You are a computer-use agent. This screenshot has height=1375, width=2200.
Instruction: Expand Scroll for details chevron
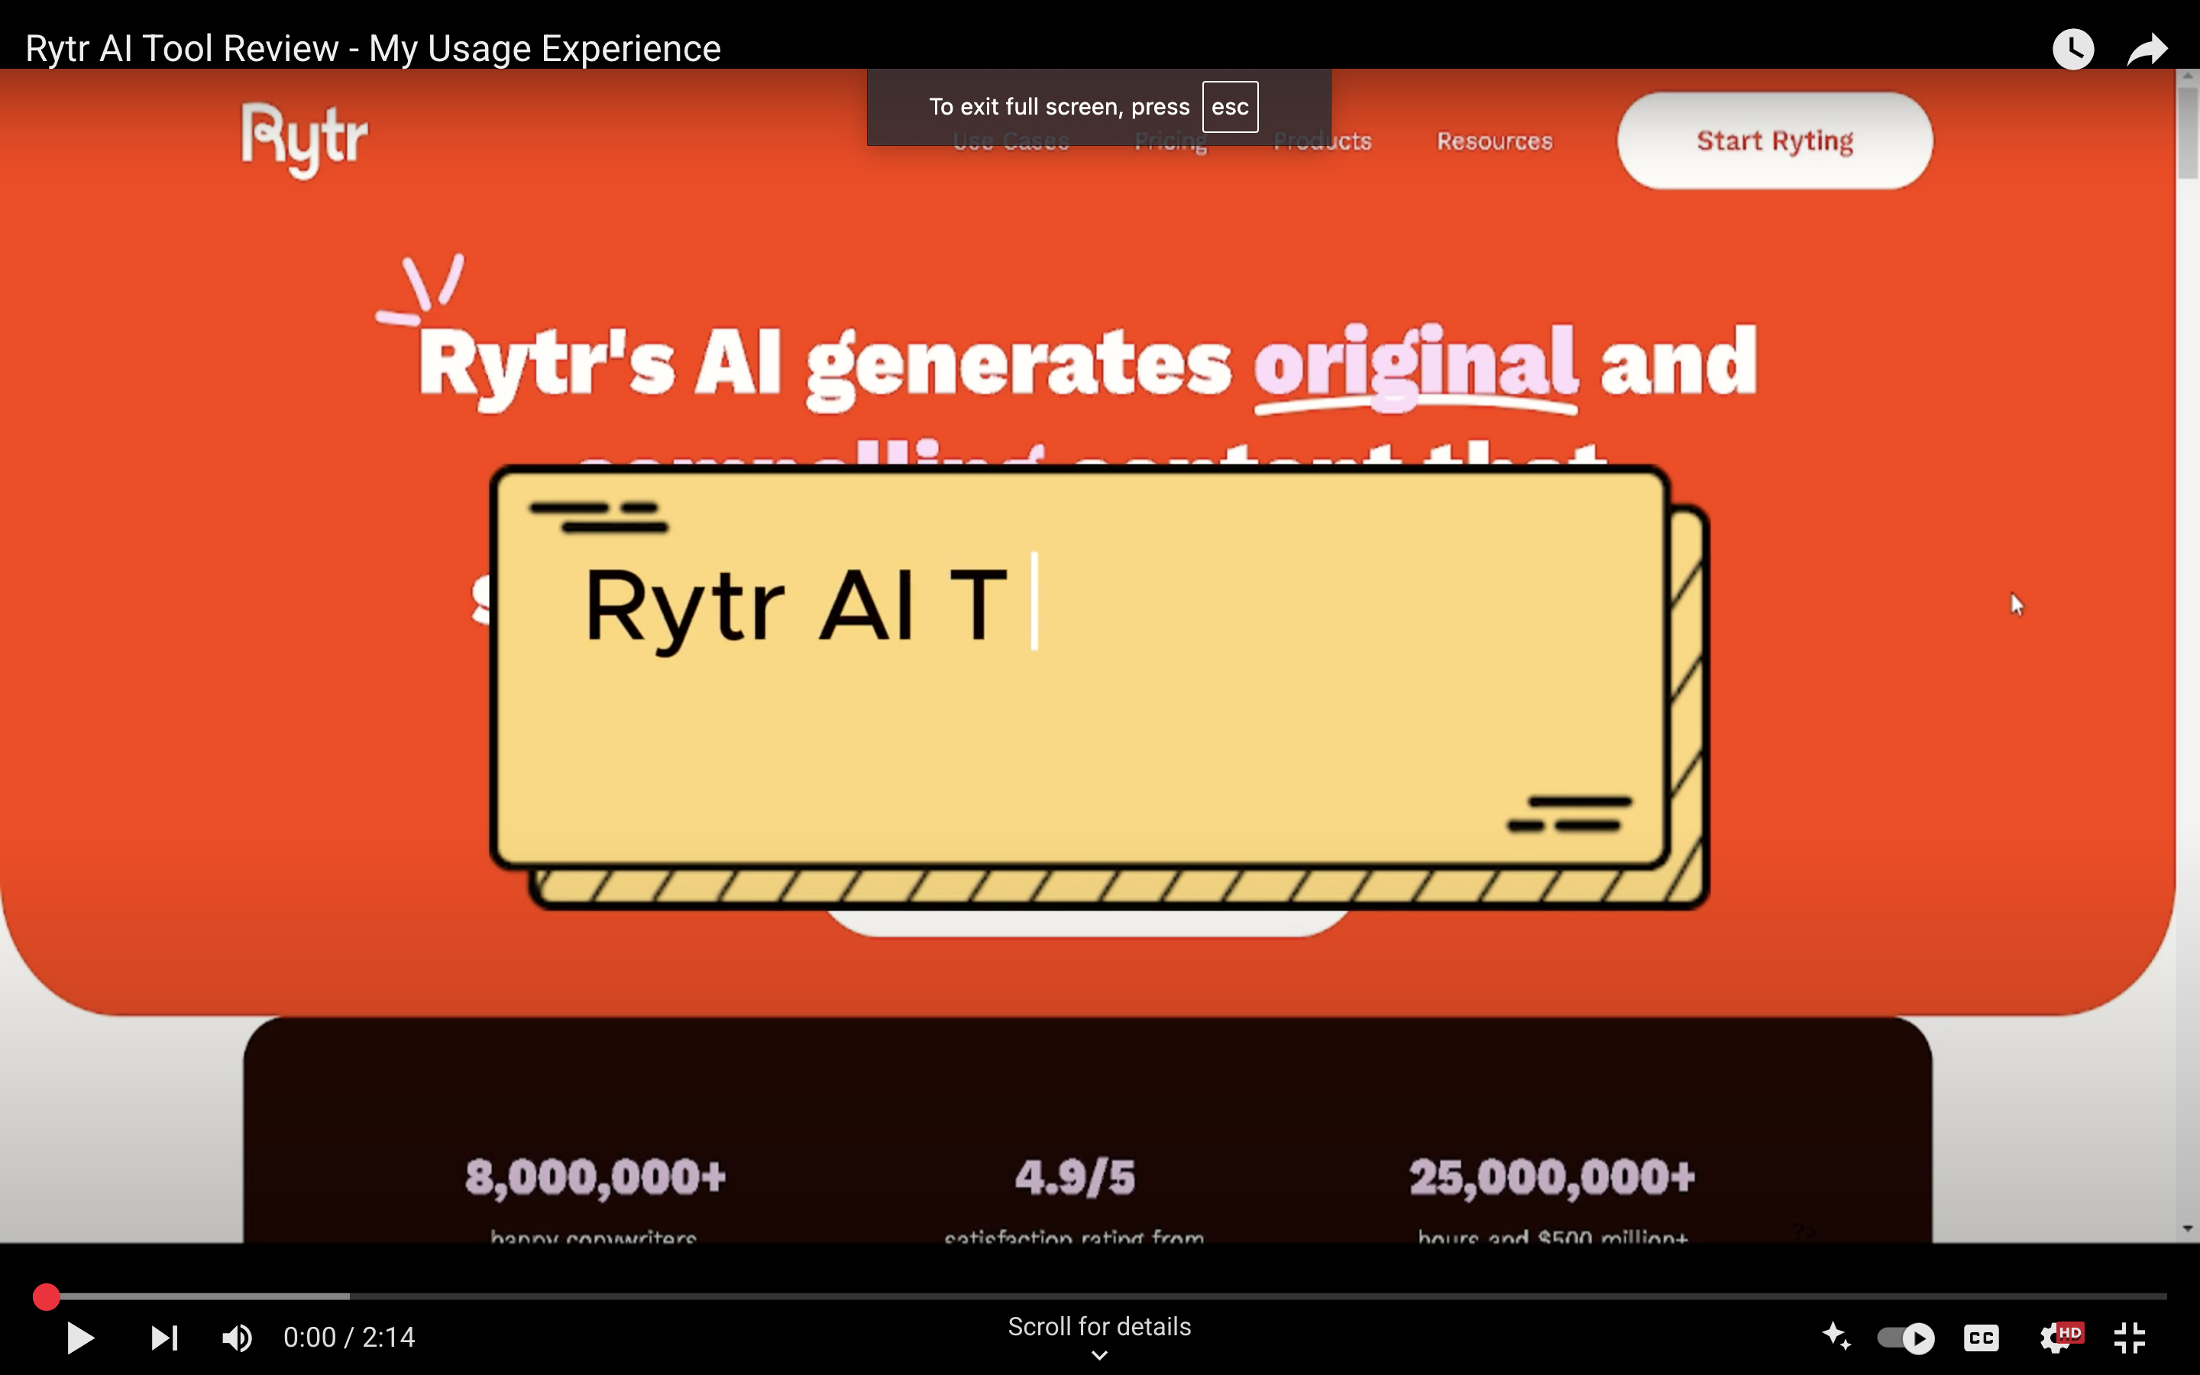pyautogui.click(x=1099, y=1355)
